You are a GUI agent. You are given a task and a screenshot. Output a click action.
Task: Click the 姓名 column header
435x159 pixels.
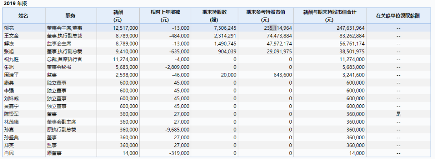tap(23, 16)
